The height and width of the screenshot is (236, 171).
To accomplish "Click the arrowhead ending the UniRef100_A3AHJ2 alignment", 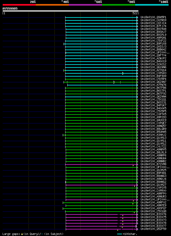I will [137, 135].
